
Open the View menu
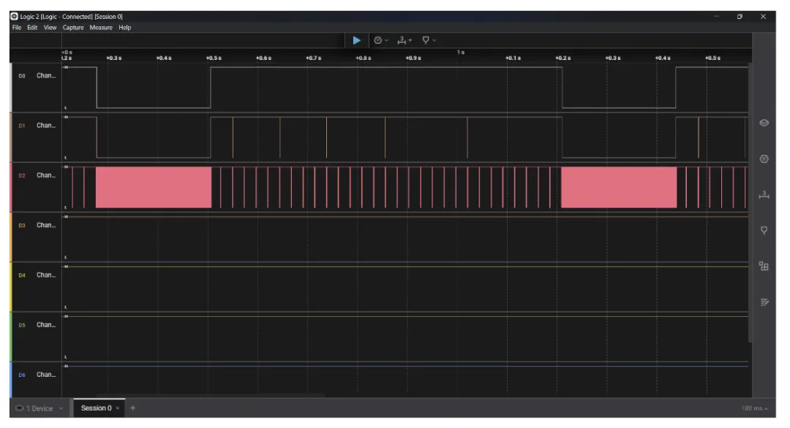[50, 28]
